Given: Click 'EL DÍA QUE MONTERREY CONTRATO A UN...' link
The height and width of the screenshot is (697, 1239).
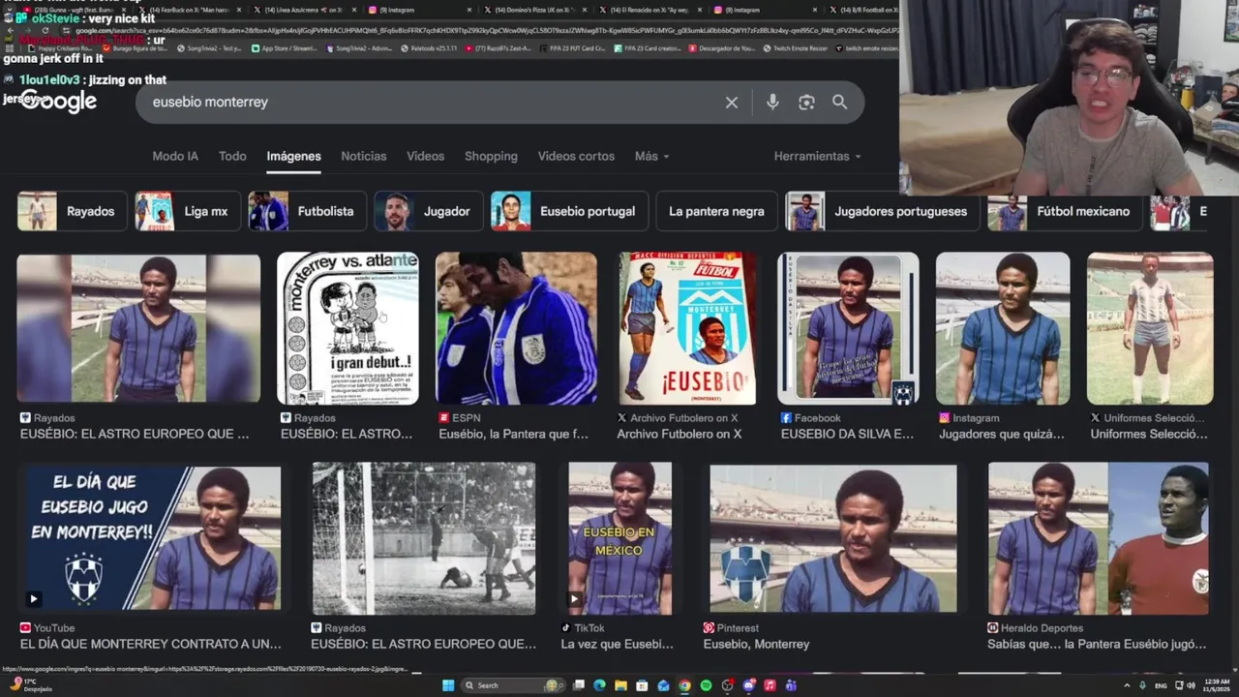Looking at the screenshot, I should click(x=151, y=644).
